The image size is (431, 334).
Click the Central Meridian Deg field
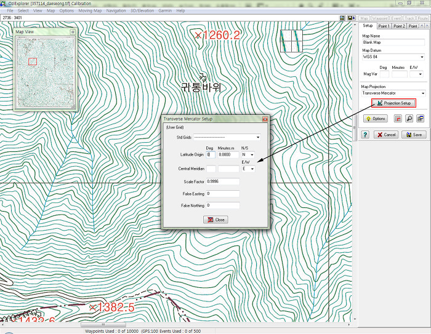tap(211, 169)
